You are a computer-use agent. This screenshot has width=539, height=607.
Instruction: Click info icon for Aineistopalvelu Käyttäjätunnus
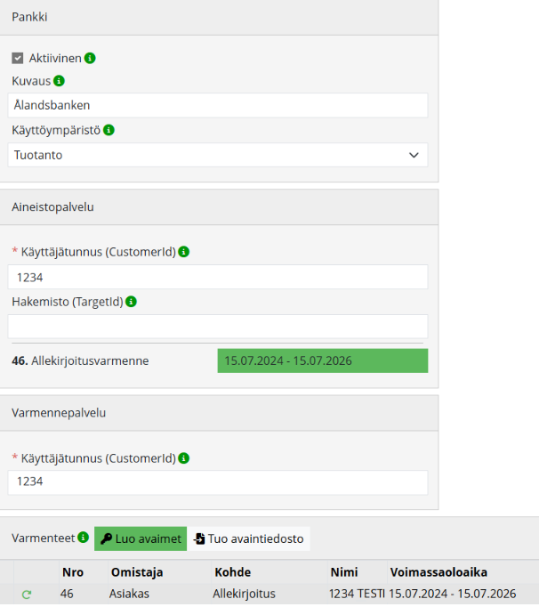183,252
